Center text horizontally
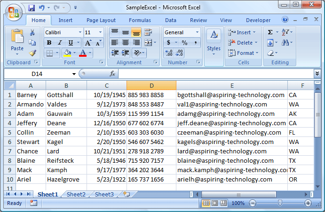Image resolution: width=325 pixels, height=212 pixels. pyautogui.click(x=126, y=43)
